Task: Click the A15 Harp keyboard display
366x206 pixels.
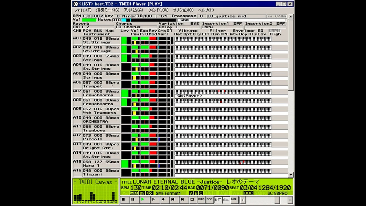Action: pyautogui.click(x=223, y=162)
